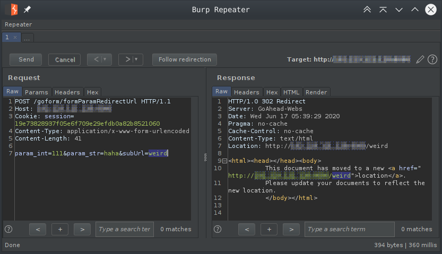Focus the response search term field

point(349,229)
